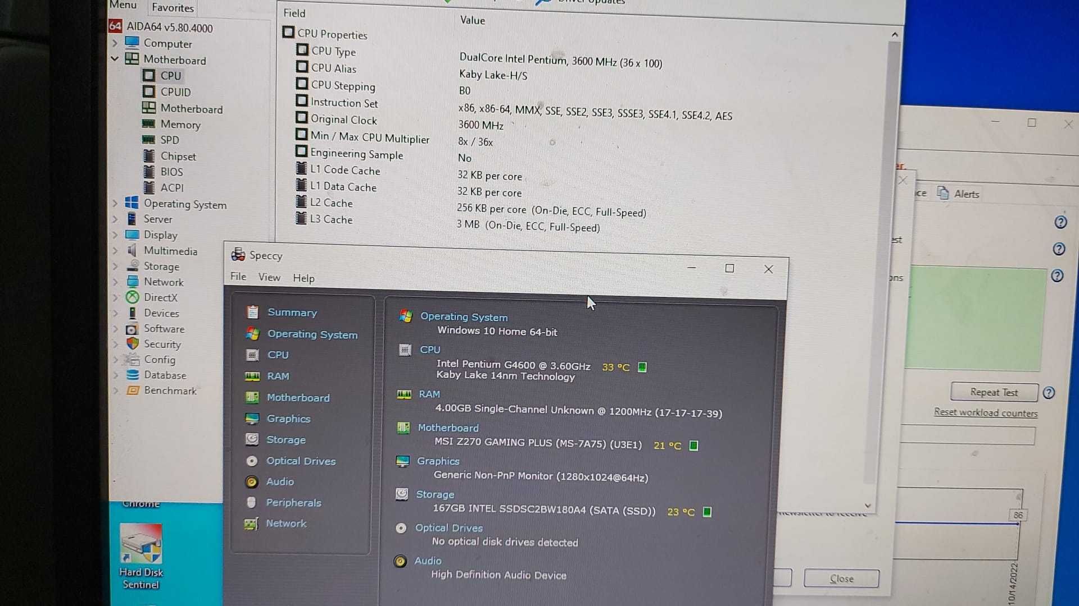Click the Field column header in AIDA64
This screenshot has width=1079, height=606.
point(294,13)
